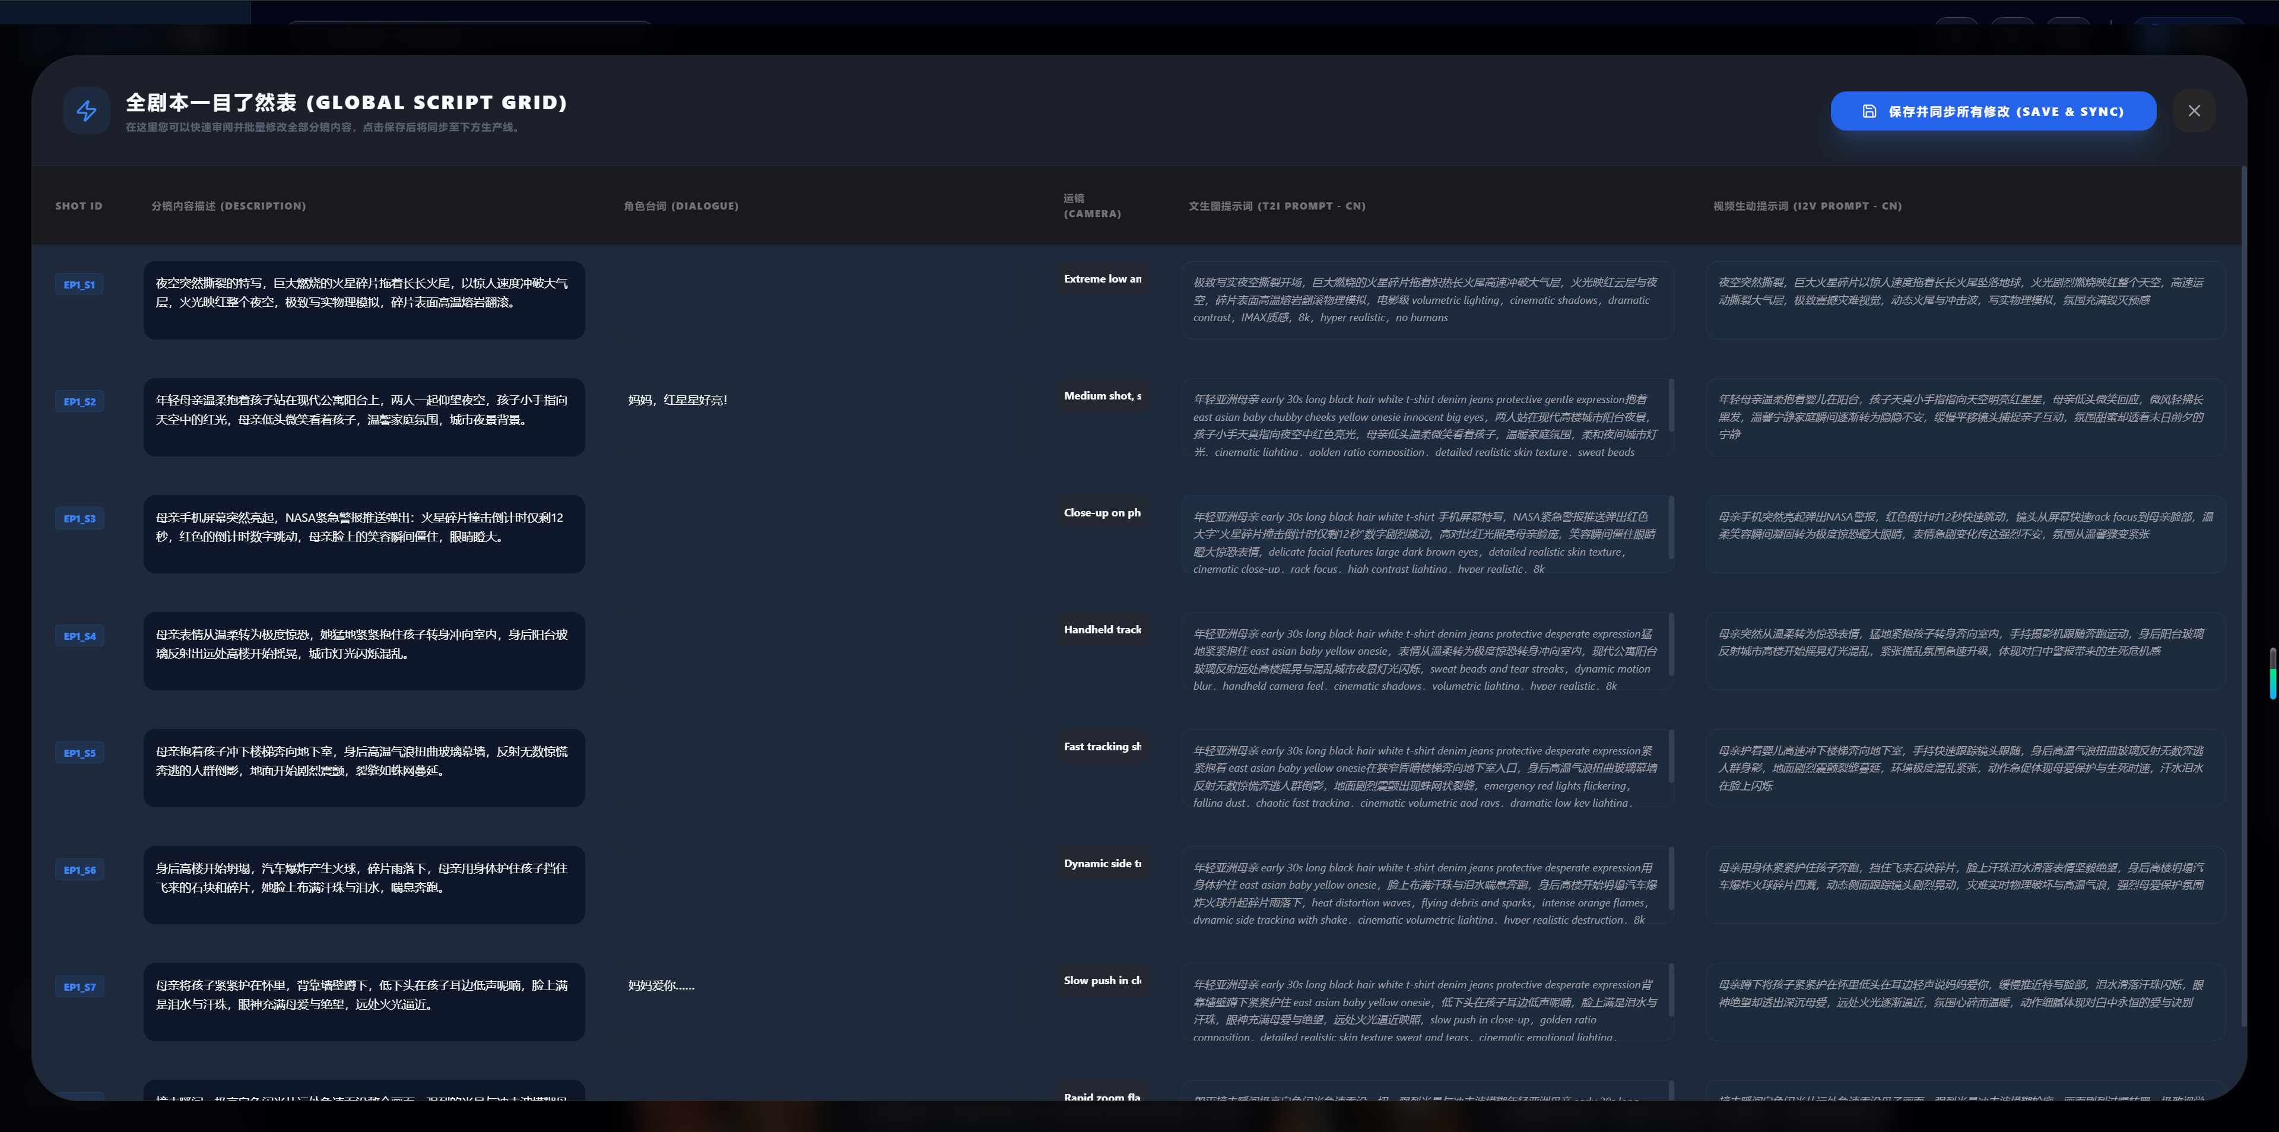Click the EP1_S5 shot ID badge
The image size is (2279, 1132).
click(x=79, y=753)
